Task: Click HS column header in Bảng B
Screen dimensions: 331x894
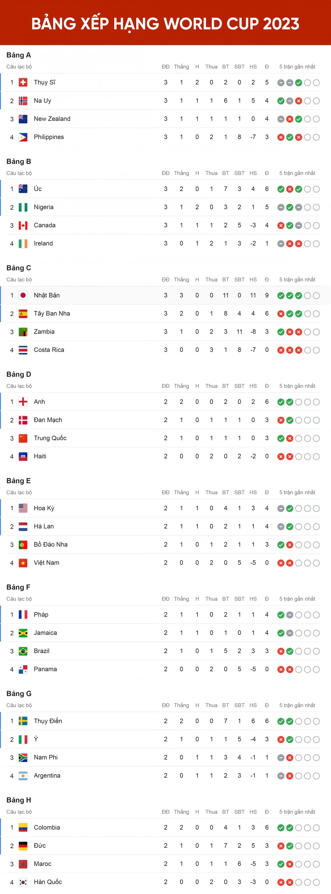Action: click(x=253, y=173)
